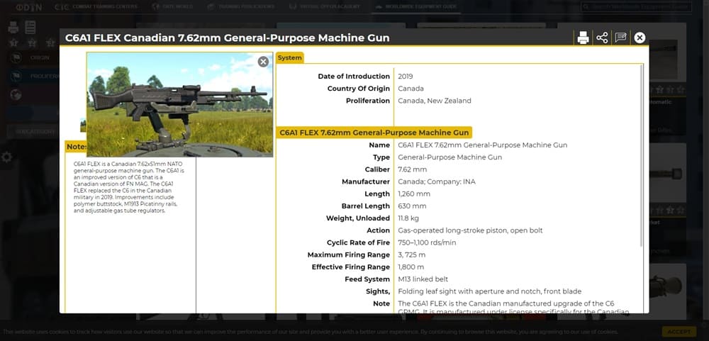The image size is (709, 341).
Task: Open the feedback comment icon in the dialog header
Action: (x=621, y=38)
